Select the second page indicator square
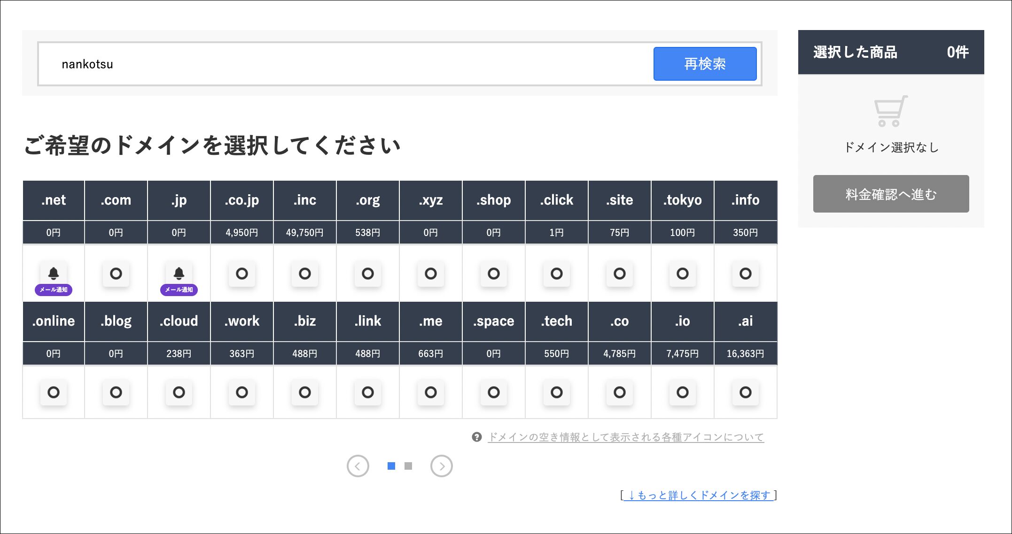The width and height of the screenshot is (1012, 534). (408, 466)
